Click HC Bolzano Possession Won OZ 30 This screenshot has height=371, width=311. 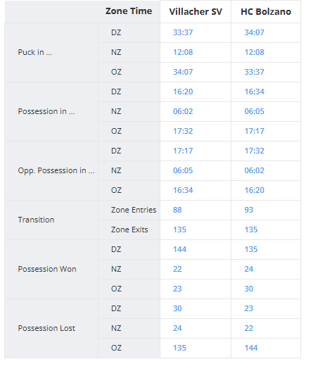tap(249, 289)
